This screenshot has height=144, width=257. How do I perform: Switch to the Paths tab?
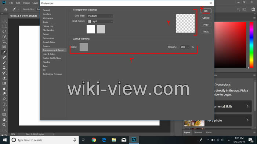pos(209,132)
